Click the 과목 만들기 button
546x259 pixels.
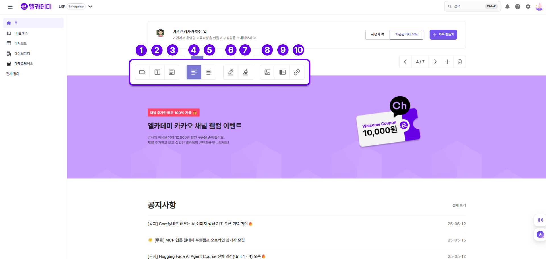click(443, 35)
